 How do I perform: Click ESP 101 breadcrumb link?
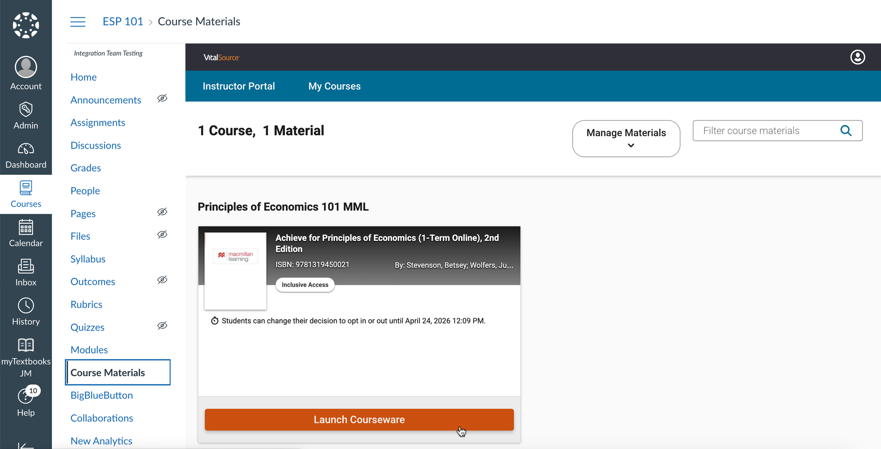point(123,22)
